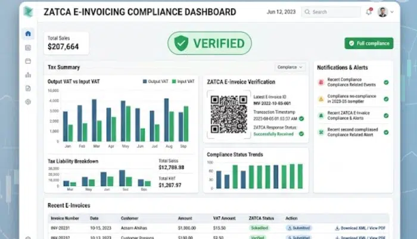Click the Compliance Status Trends heading

[x=235, y=154]
